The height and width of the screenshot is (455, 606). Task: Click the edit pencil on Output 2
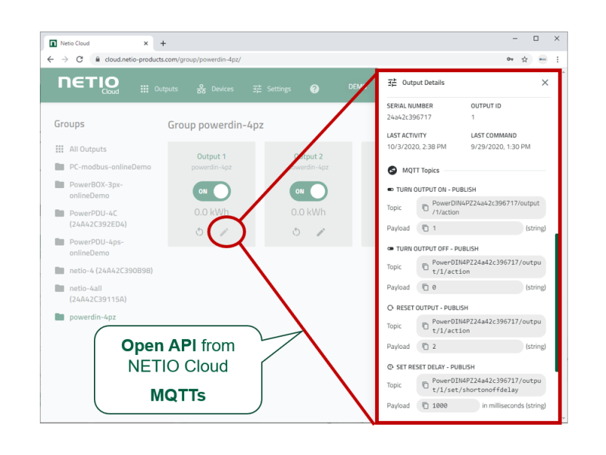click(x=320, y=232)
